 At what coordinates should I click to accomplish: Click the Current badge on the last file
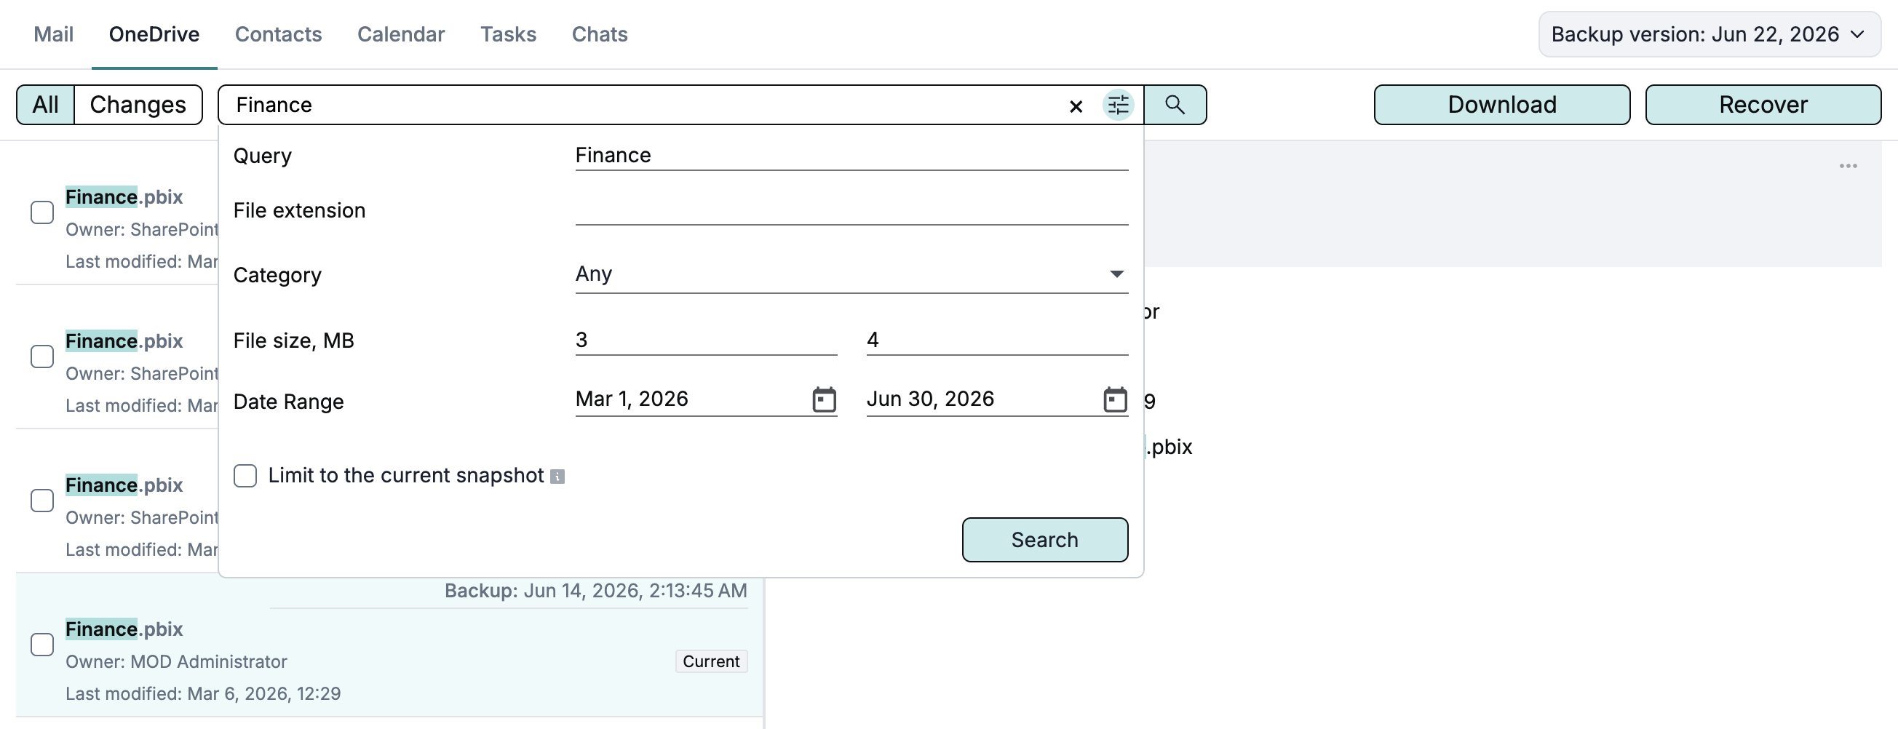[x=711, y=661]
